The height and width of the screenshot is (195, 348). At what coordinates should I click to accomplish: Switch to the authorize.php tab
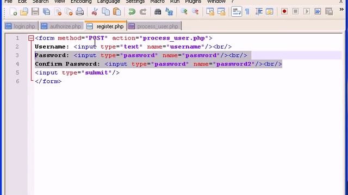pos(61,27)
